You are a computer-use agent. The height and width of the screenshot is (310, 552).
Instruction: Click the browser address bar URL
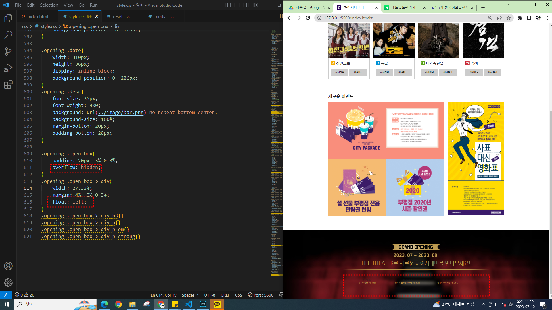(x=348, y=18)
